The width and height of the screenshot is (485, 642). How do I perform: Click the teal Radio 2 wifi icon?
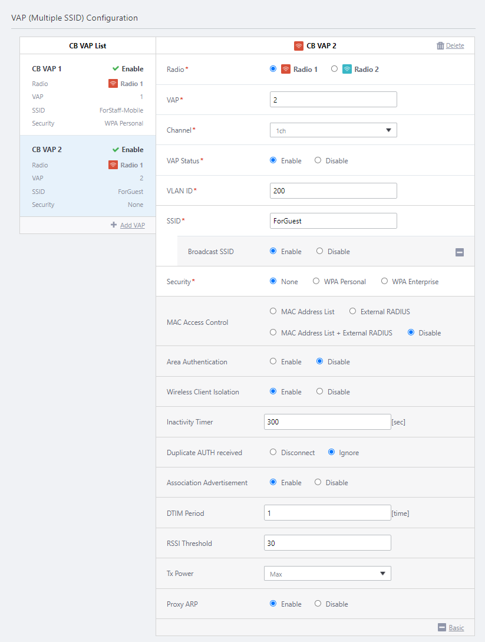coord(347,69)
